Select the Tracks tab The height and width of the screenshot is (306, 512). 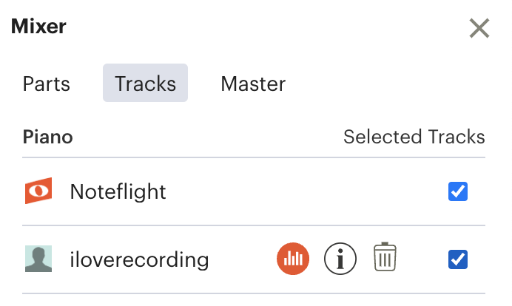point(145,83)
